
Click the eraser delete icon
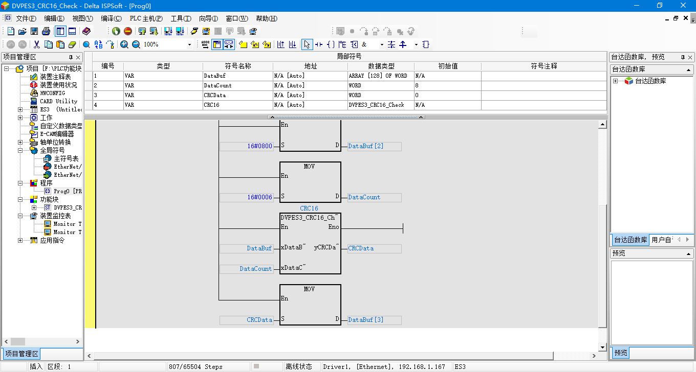[72, 44]
